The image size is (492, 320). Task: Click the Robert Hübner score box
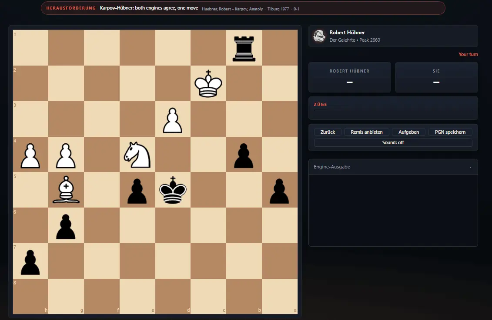coord(350,77)
